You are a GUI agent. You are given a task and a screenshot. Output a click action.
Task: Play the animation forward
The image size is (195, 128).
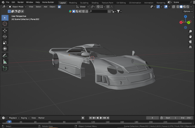point(101,118)
